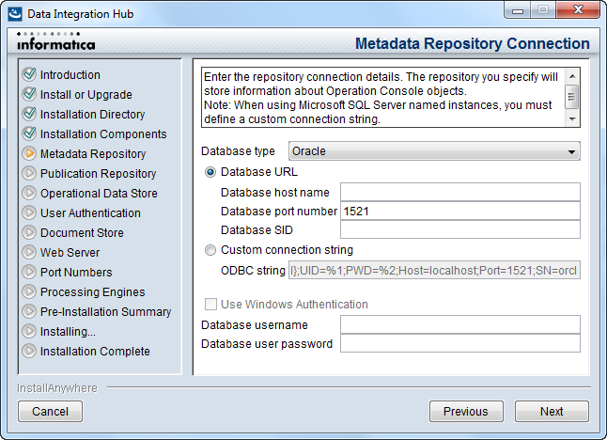Click the Introduction step checkmark icon
607x440 pixels.
(x=29, y=74)
